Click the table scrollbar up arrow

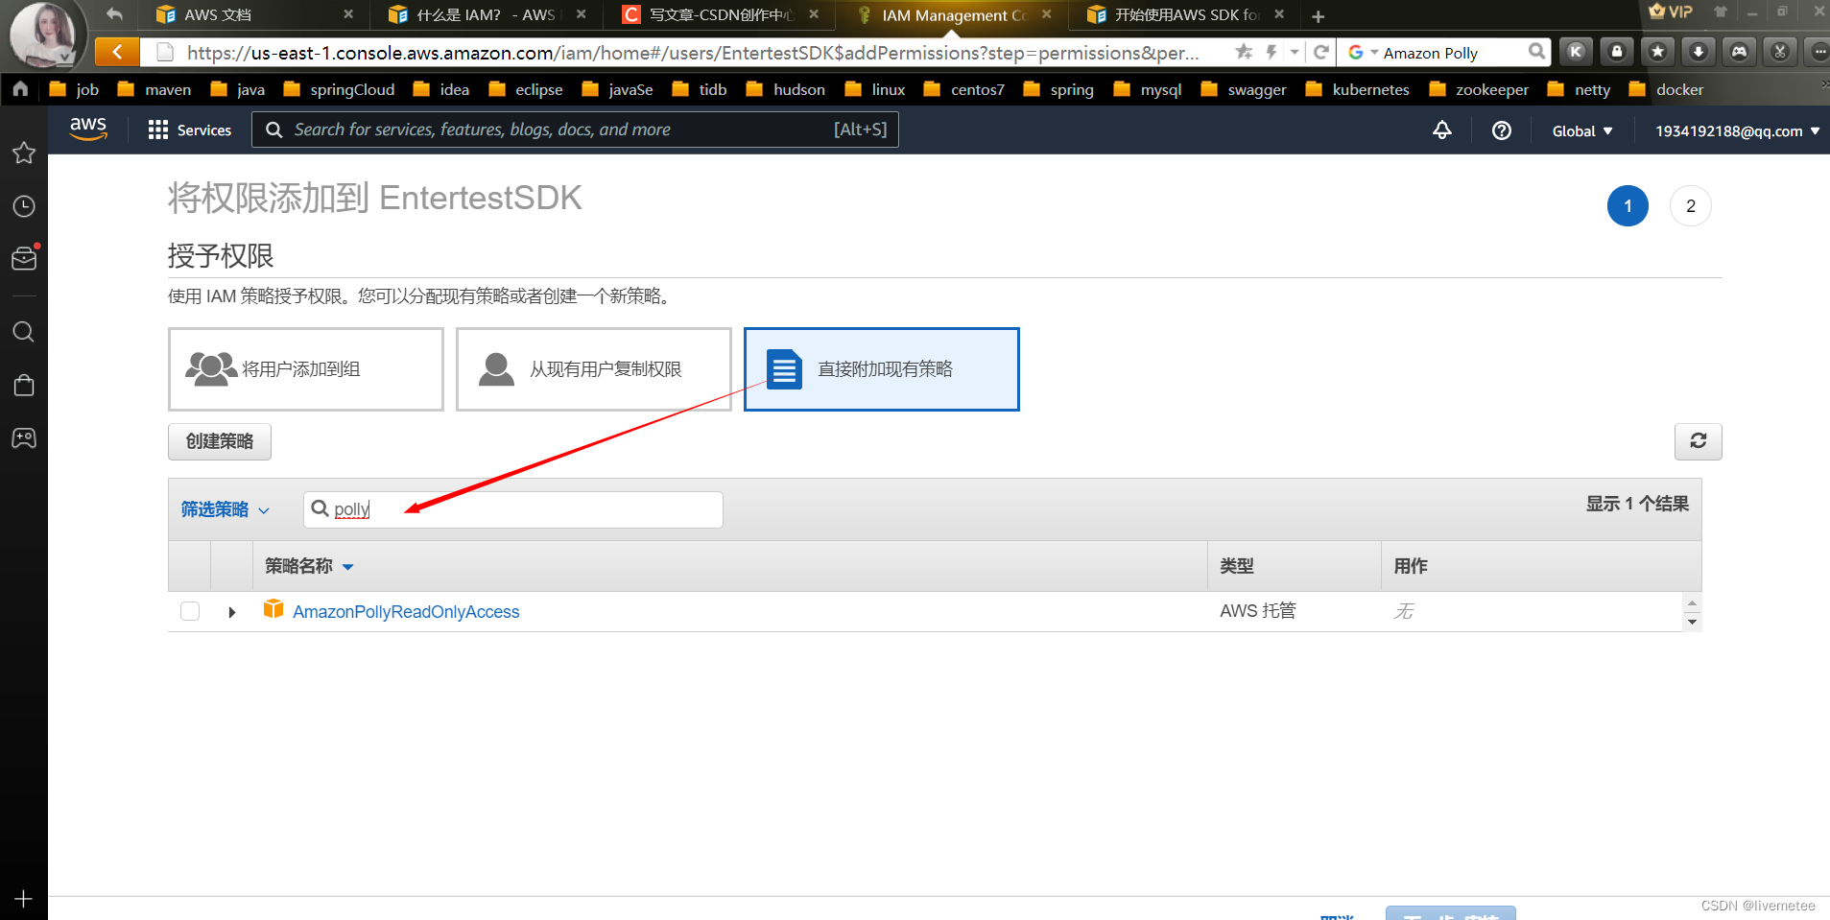click(x=1692, y=602)
